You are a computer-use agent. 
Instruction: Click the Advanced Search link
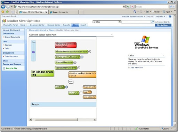tap(162, 22)
